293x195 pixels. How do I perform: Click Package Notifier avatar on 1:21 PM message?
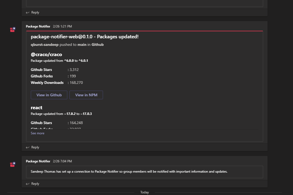tap(13, 30)
